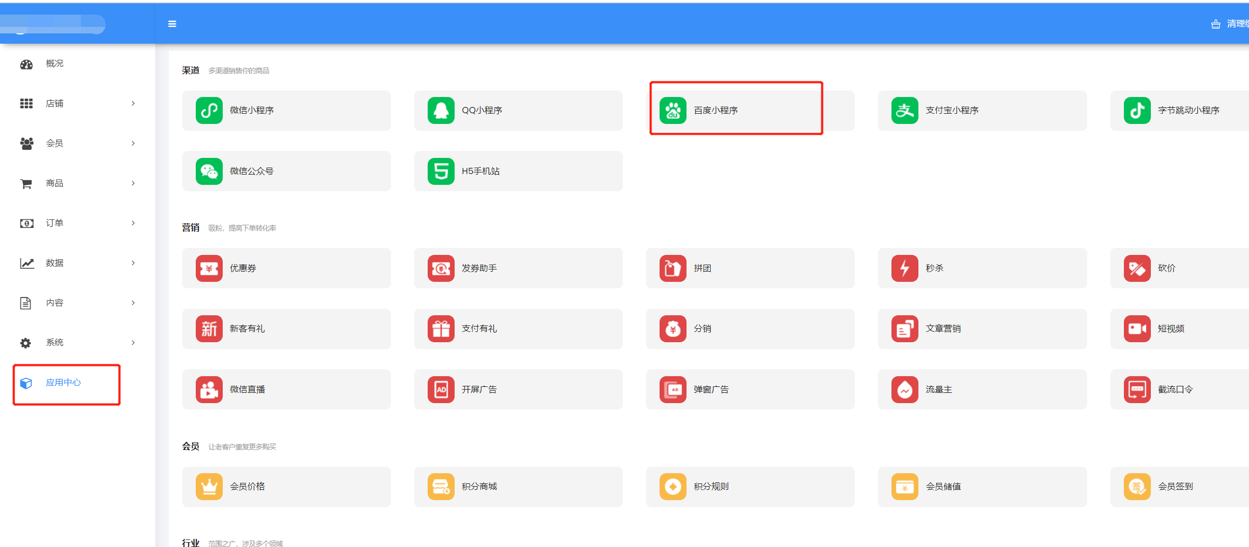Click the 微信直播 label
This screenshot has height=547, width=1249.
[248, 390]
